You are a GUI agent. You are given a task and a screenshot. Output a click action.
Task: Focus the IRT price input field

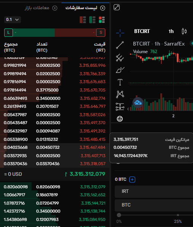click(154, 191)
